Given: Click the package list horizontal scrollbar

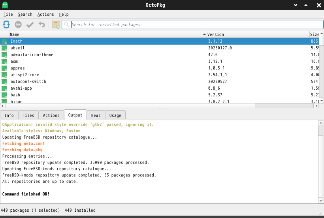Looking at the screenshot, I should 130,105.
